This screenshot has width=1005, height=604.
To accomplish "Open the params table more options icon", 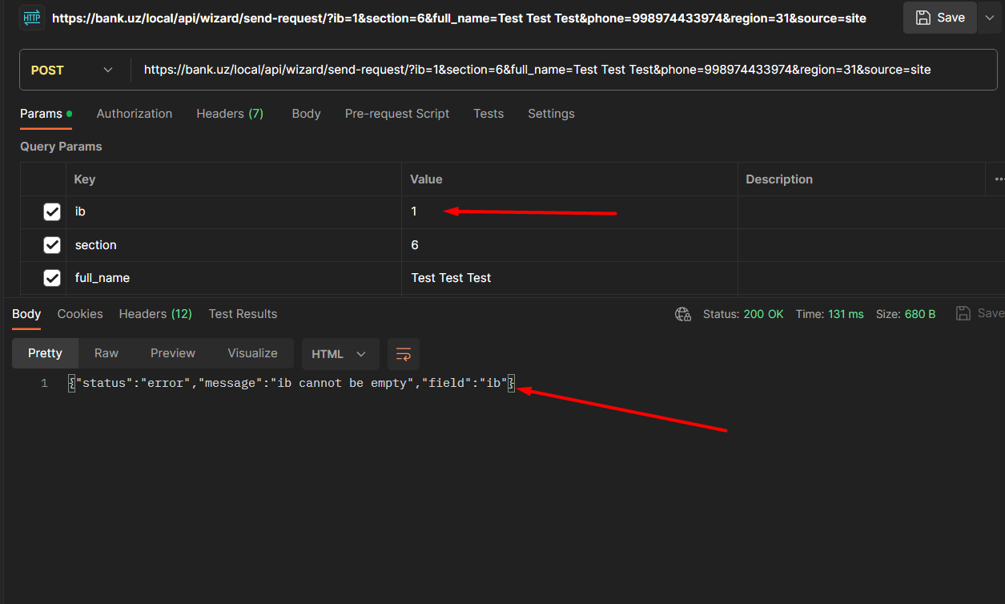I will [998, 179].
